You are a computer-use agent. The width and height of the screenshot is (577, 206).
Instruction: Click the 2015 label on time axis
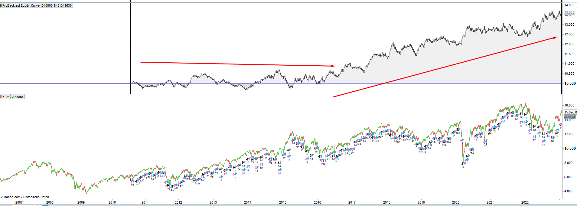(283, 202)
